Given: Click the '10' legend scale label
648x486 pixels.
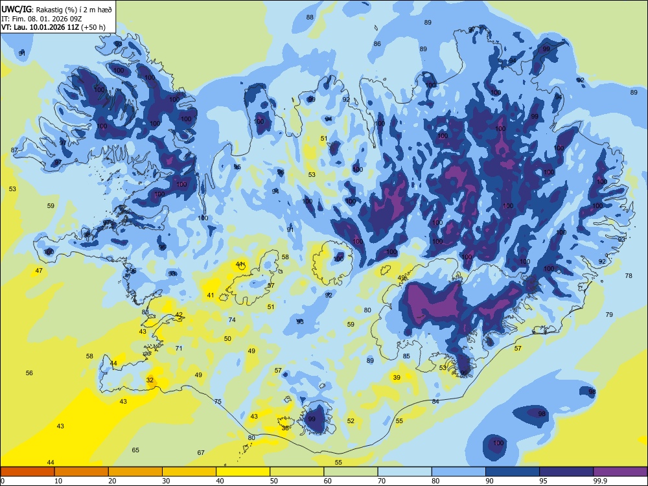Looking at the screenshot, I should (x=58, y=481).
